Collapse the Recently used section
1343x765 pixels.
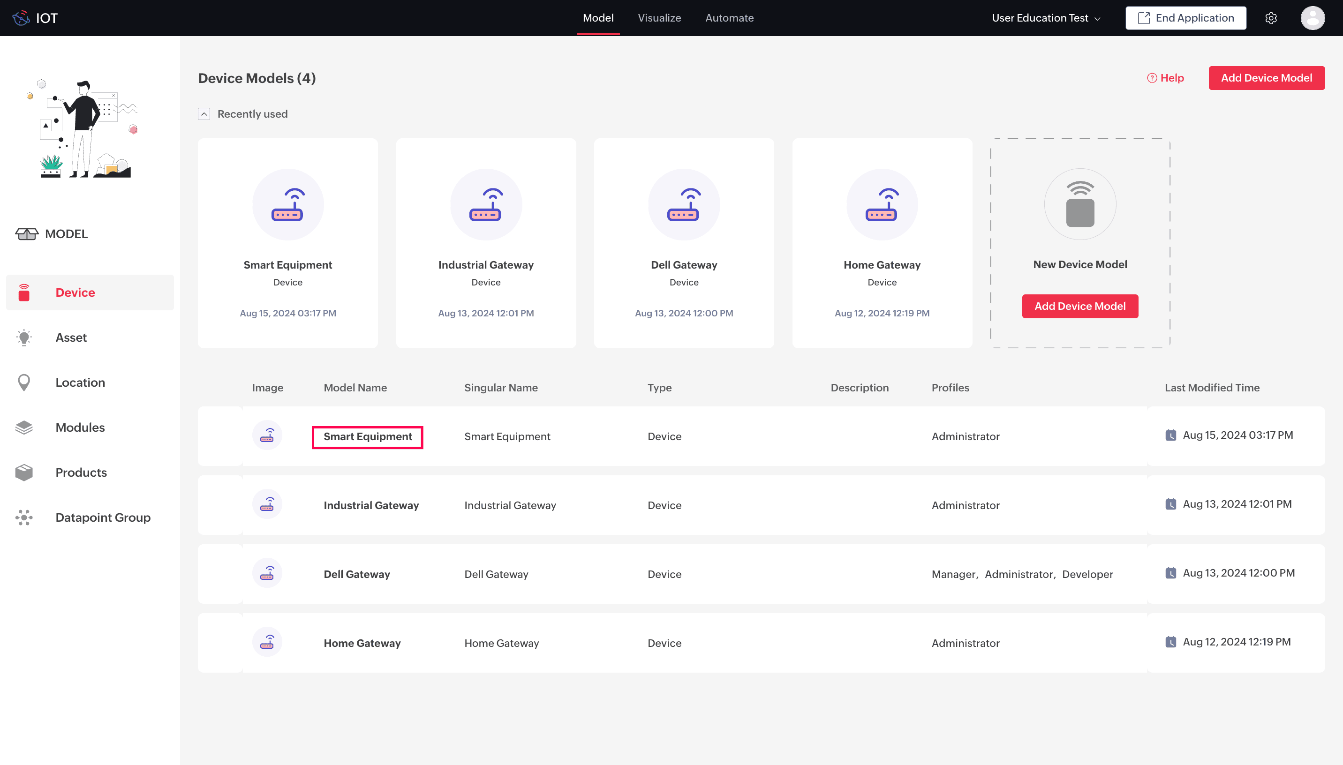tap(204, 114)
